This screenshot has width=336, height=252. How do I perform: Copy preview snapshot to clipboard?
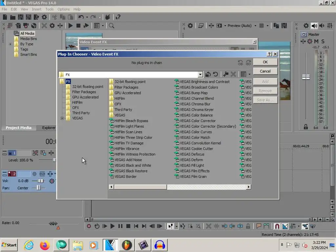point(276,26)
